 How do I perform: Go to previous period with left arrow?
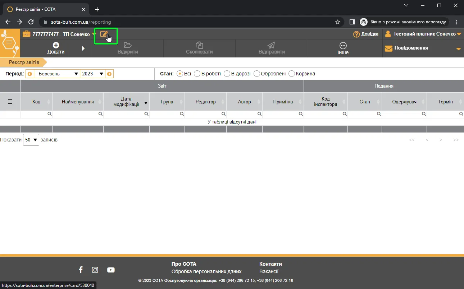pyautogui.click(x=30, y=74)
